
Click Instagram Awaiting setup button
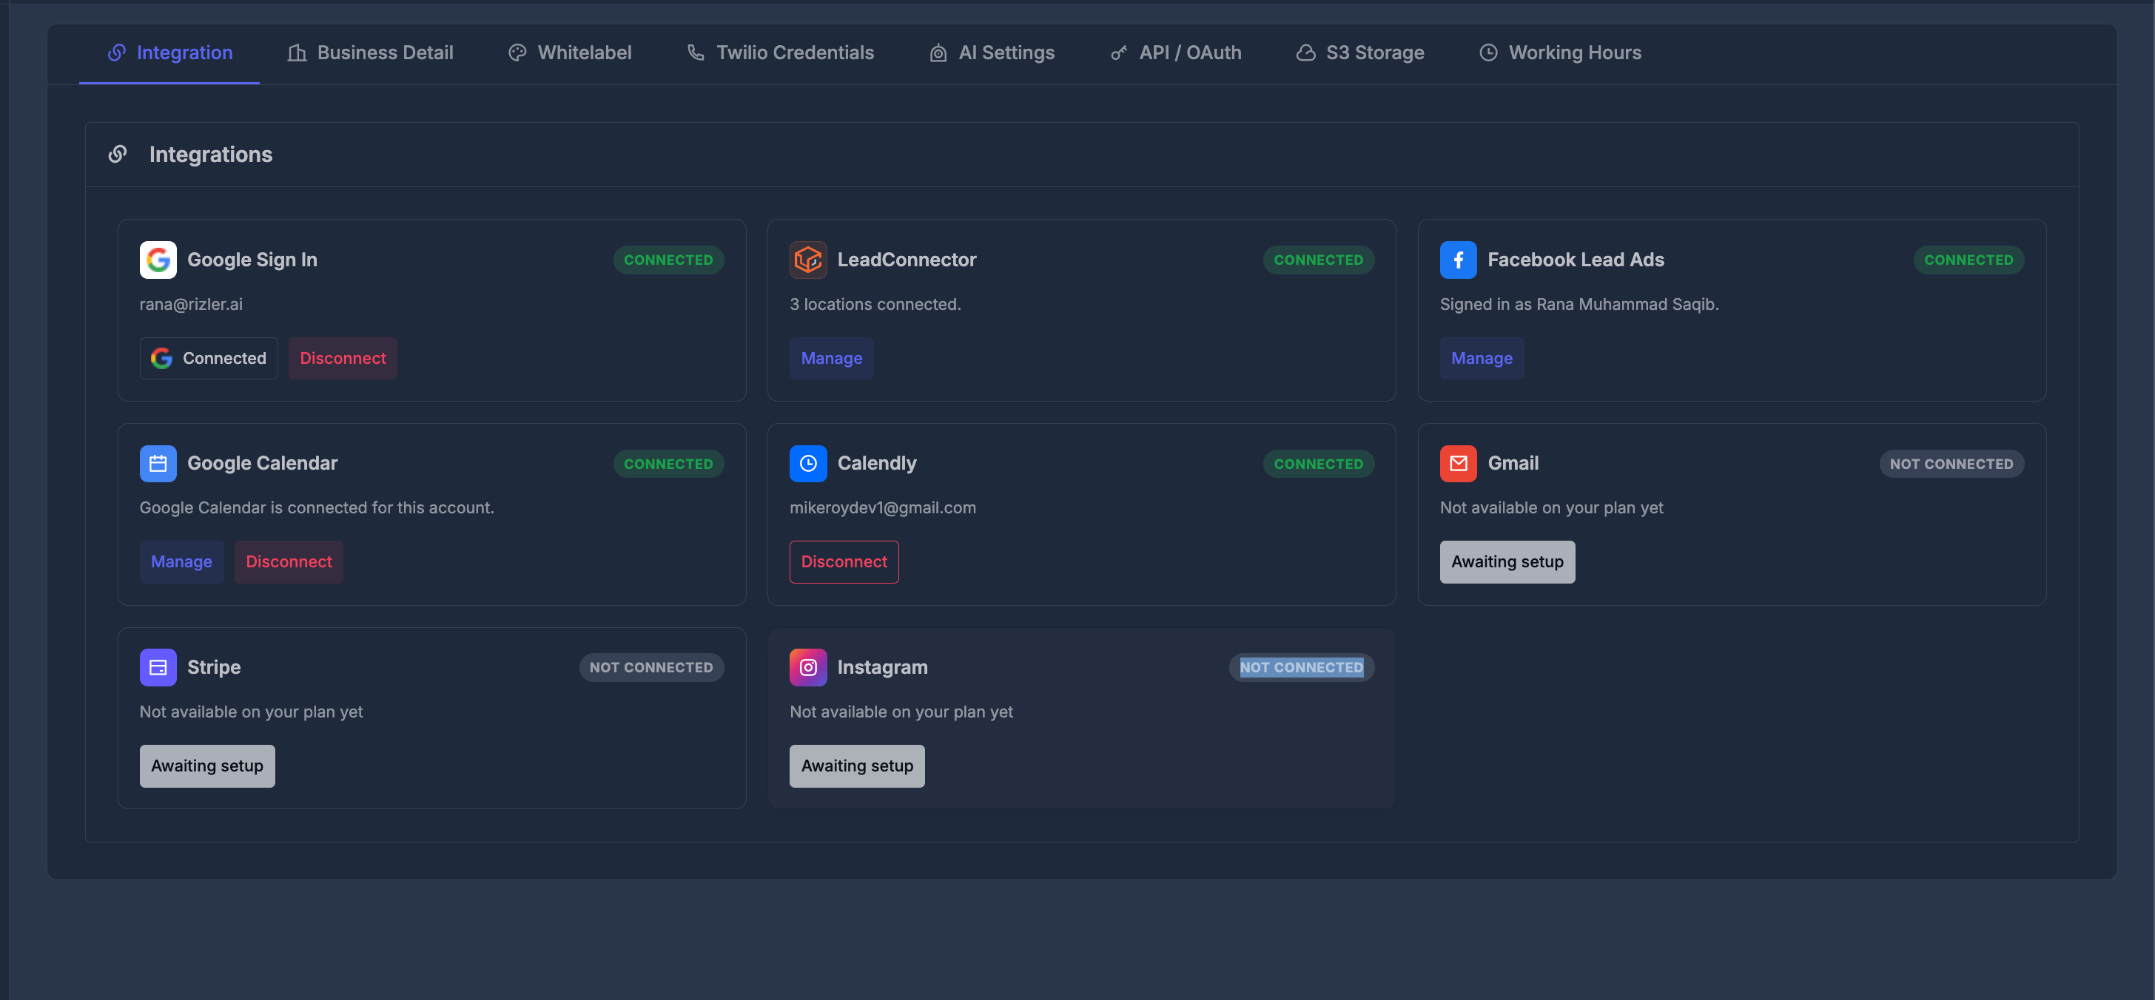(857, 766)
